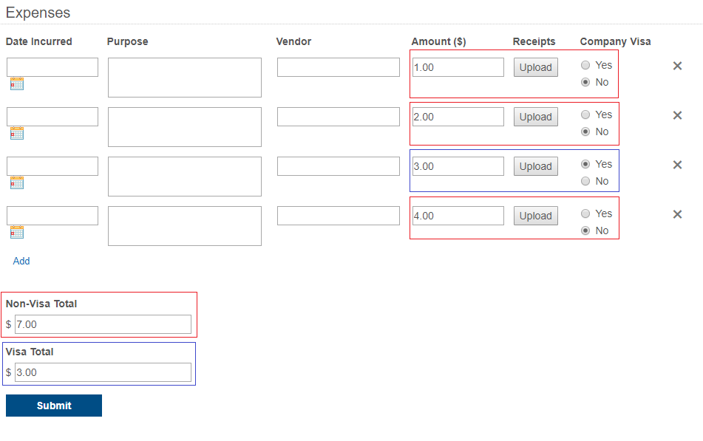Open calendar picker for second expense row
The image size is (703, 441).
(x=17, y=134)
